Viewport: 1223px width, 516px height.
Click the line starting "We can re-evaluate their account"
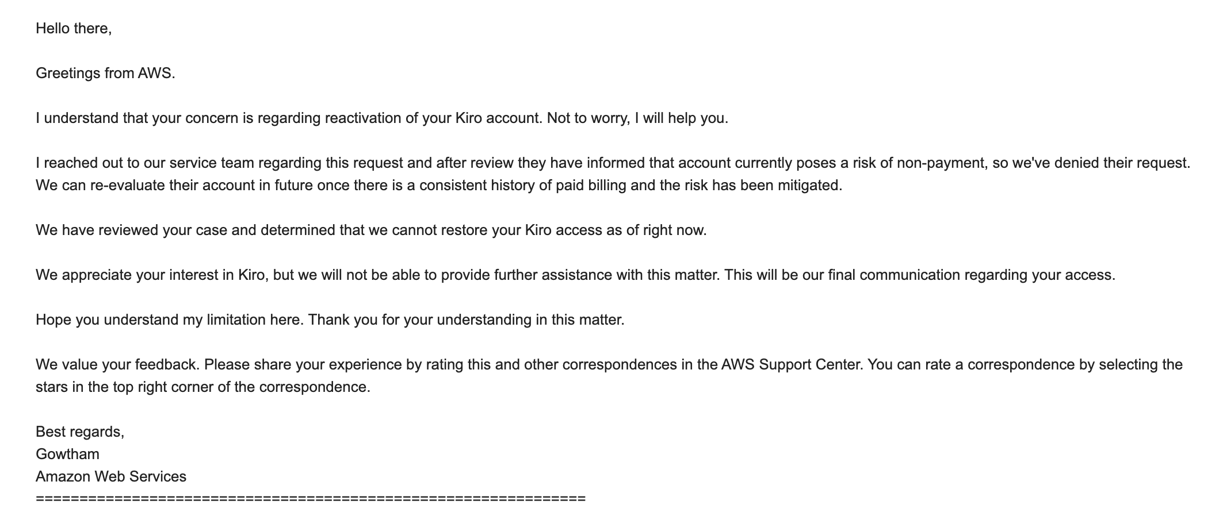[x=439, y=185]
